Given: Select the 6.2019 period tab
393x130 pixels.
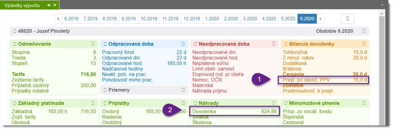Looking at the screenshot, I should [x=71, y=19].
